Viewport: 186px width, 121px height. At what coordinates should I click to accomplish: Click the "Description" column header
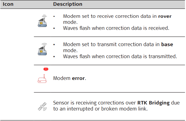coord(68,4)
